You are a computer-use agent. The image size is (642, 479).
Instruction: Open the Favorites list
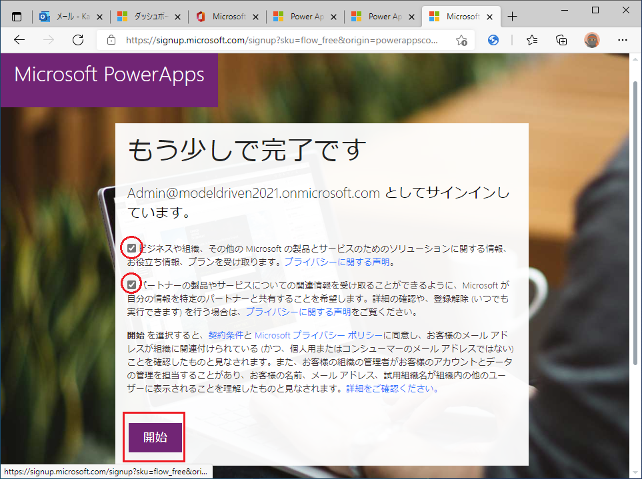(x=532, y=40)
